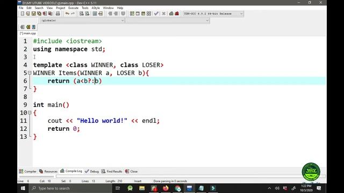
Task: Click the Save All toolbar icon
Action: 39,13
